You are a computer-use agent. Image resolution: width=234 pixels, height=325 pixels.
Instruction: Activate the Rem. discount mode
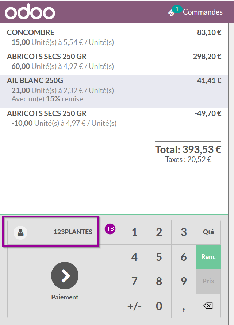tap(208, 257)
